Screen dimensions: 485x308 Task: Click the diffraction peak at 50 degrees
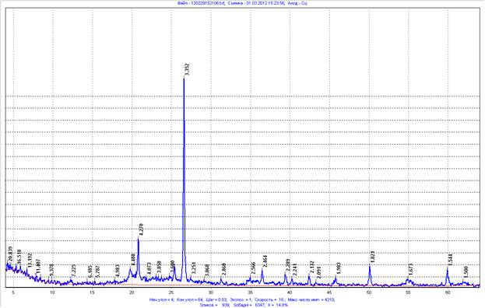pos(370,275)
